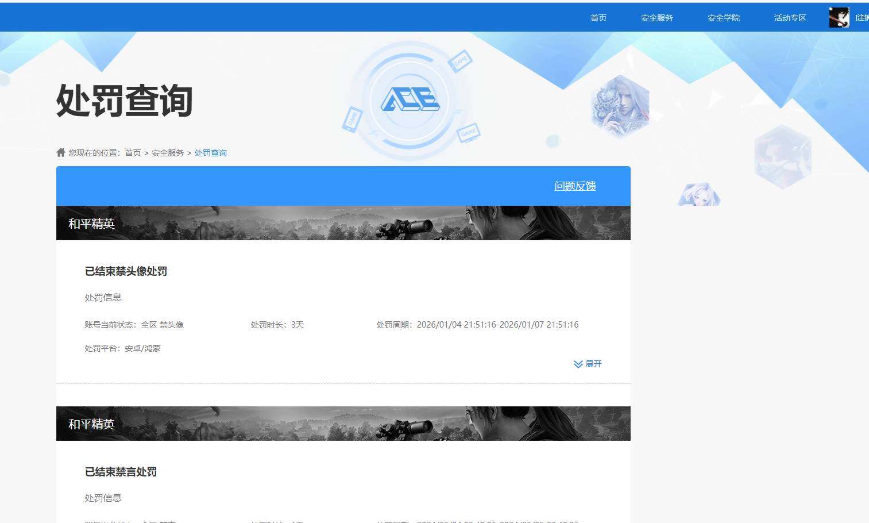Viewport: 869px width, 523px height.
Task: Click the home icon in breadcrumb
Action: coord(61,152)
